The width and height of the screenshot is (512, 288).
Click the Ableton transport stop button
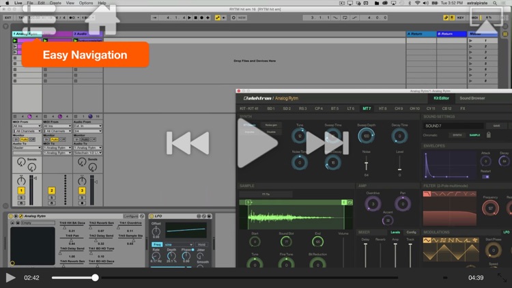[195, 18]
